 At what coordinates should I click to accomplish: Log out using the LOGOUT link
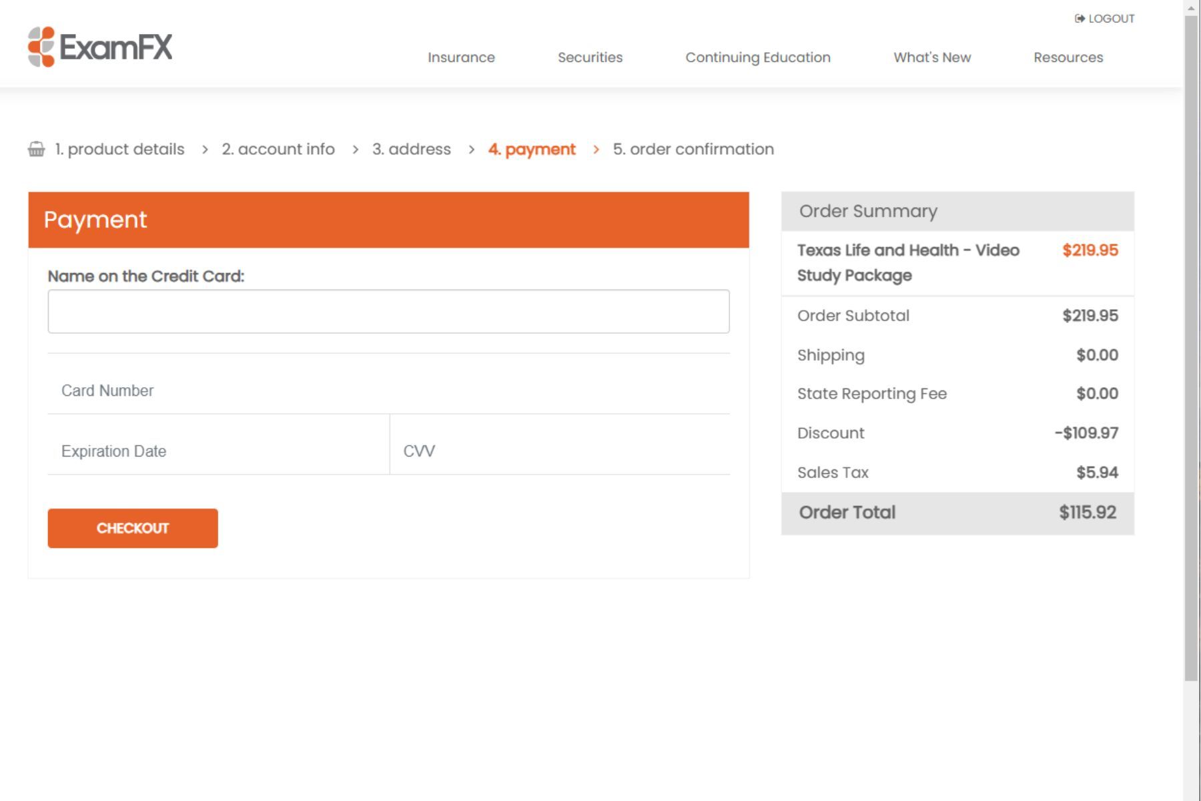1104,19
